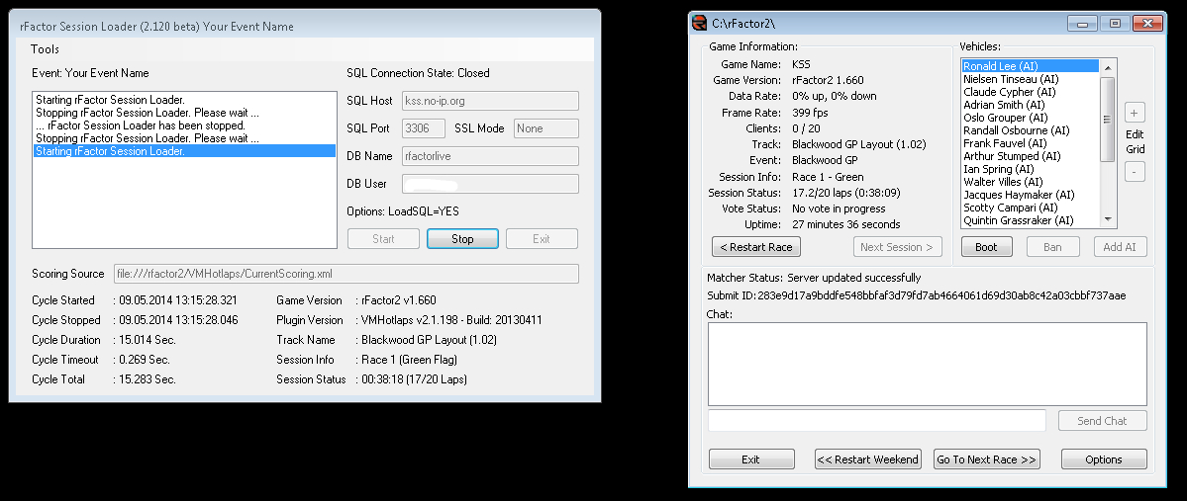This screenshot has width=1187, height=501.
Task: Click Go To Next Race button
Action: pyautogui.click(x=986, y=459)
